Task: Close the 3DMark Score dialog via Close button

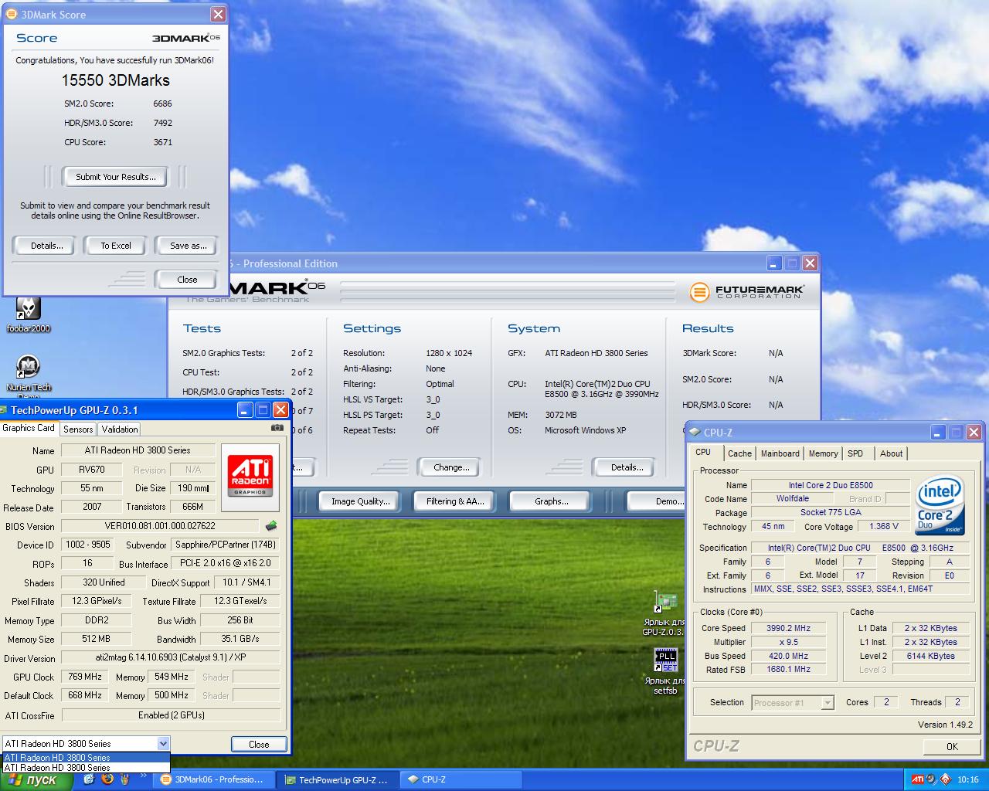Action: tap(187, 280)
